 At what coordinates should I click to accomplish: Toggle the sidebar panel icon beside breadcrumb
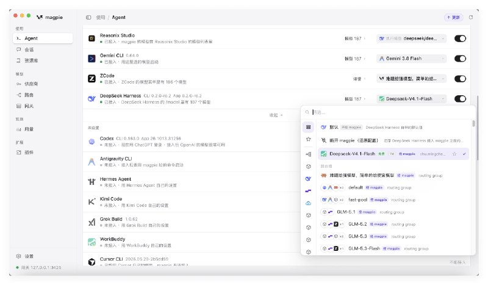coord(88,18)
